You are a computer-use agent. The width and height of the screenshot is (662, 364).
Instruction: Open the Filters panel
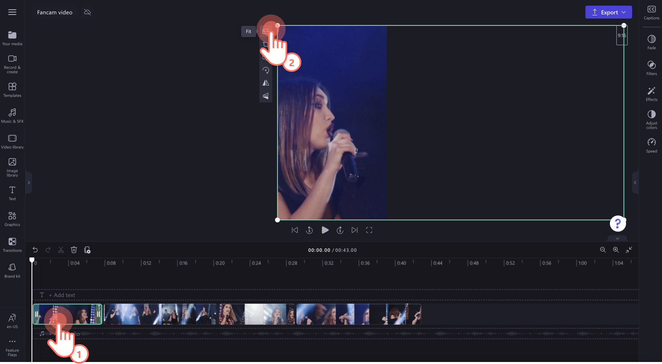coord(651,68)
